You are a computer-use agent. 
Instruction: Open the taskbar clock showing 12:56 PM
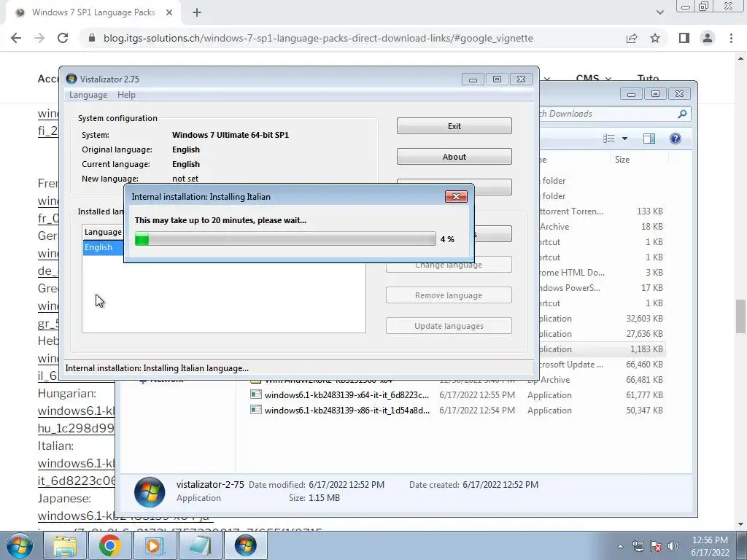pyautogui.click(x=710, y=546)
